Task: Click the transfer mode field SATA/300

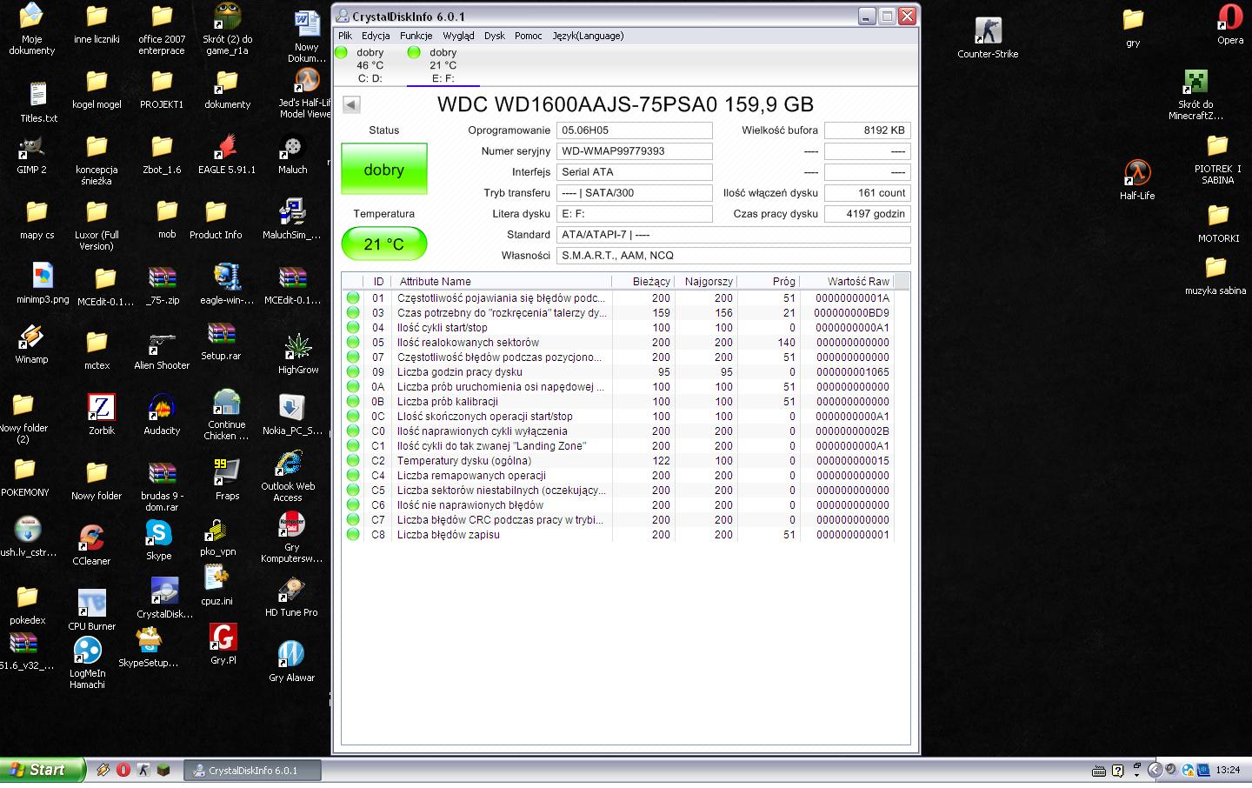Action: (634, 193)
